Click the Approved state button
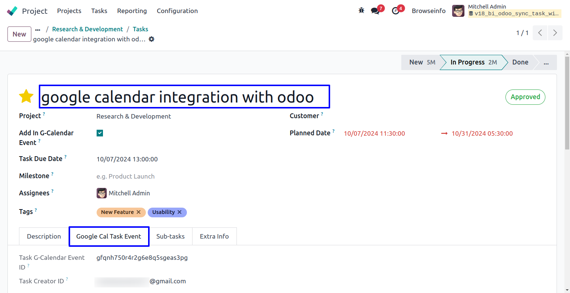Image resolution: width=570 pixels, height=293 pixels. coord(525,97)
